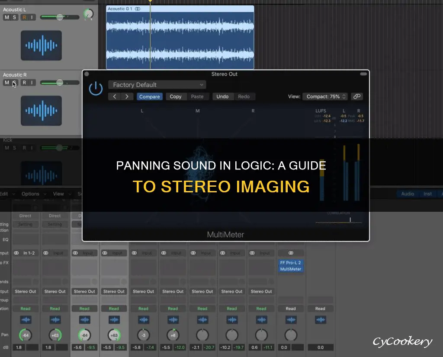
Task: Toggle input monitoring on Acoustic L track
Action: [x=32, y=17]
